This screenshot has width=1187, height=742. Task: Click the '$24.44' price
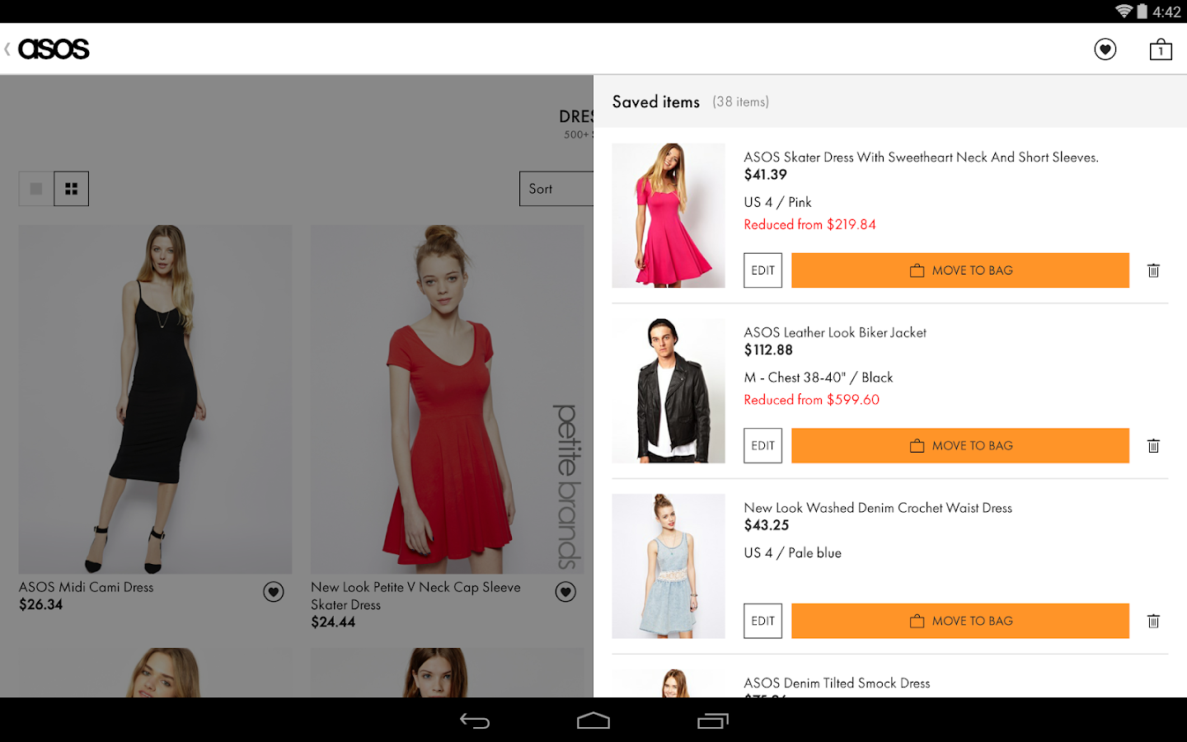pyautogui.click(x=333, y=622)
